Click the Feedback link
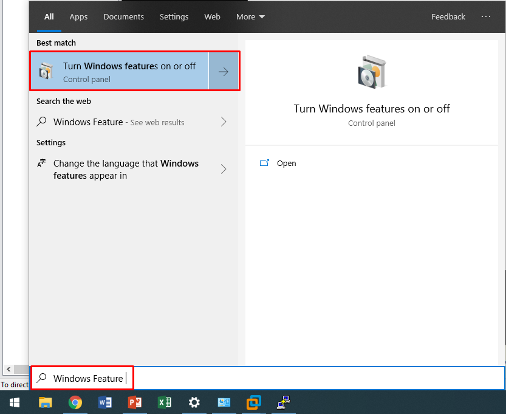This screenshot has width=506, height=414. 448,17
